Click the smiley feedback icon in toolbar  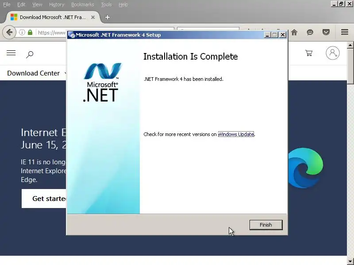pos(310,32)
